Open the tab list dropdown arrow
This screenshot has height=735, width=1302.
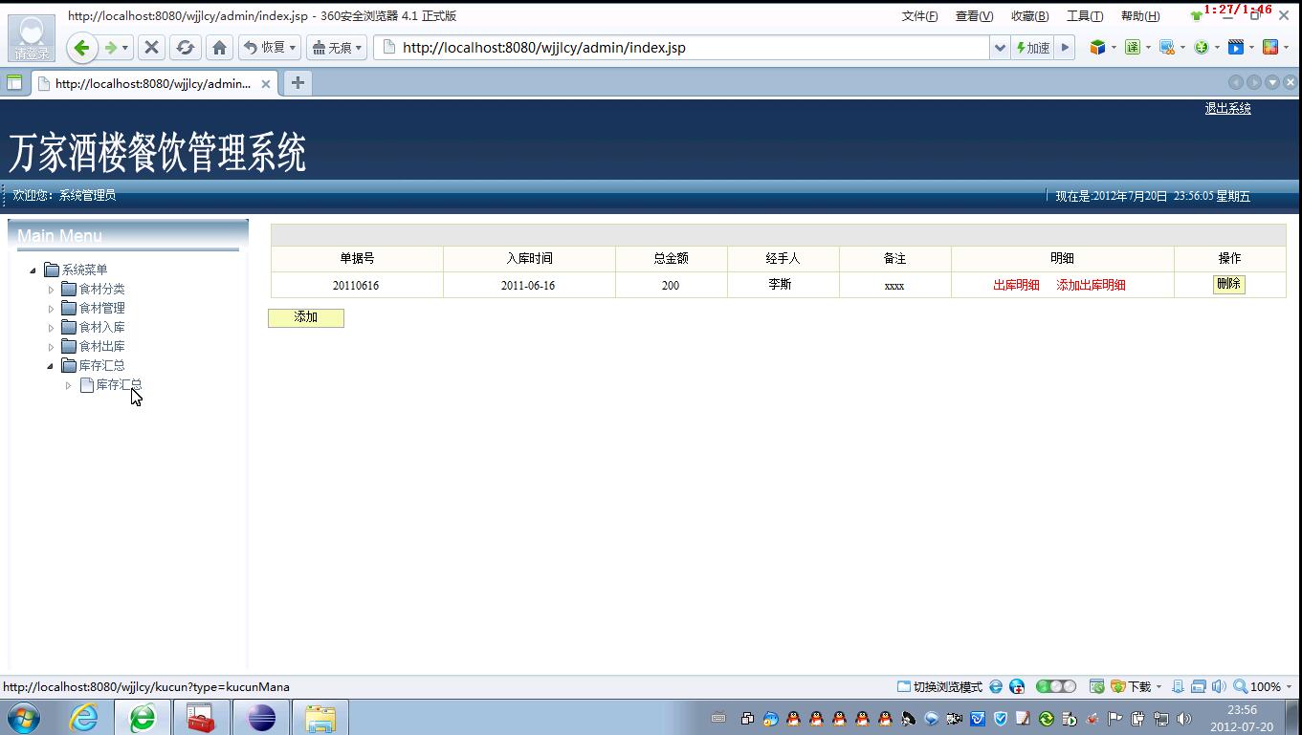pos(1272,83)
